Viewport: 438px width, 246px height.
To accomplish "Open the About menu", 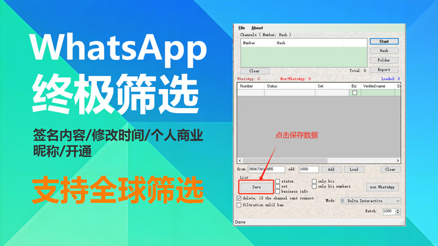I will click(257, 28).
